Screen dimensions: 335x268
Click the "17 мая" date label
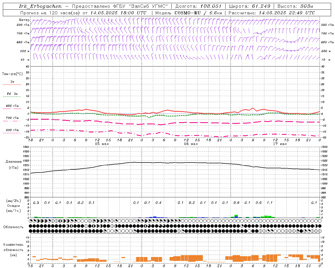[x=280, y=144]
